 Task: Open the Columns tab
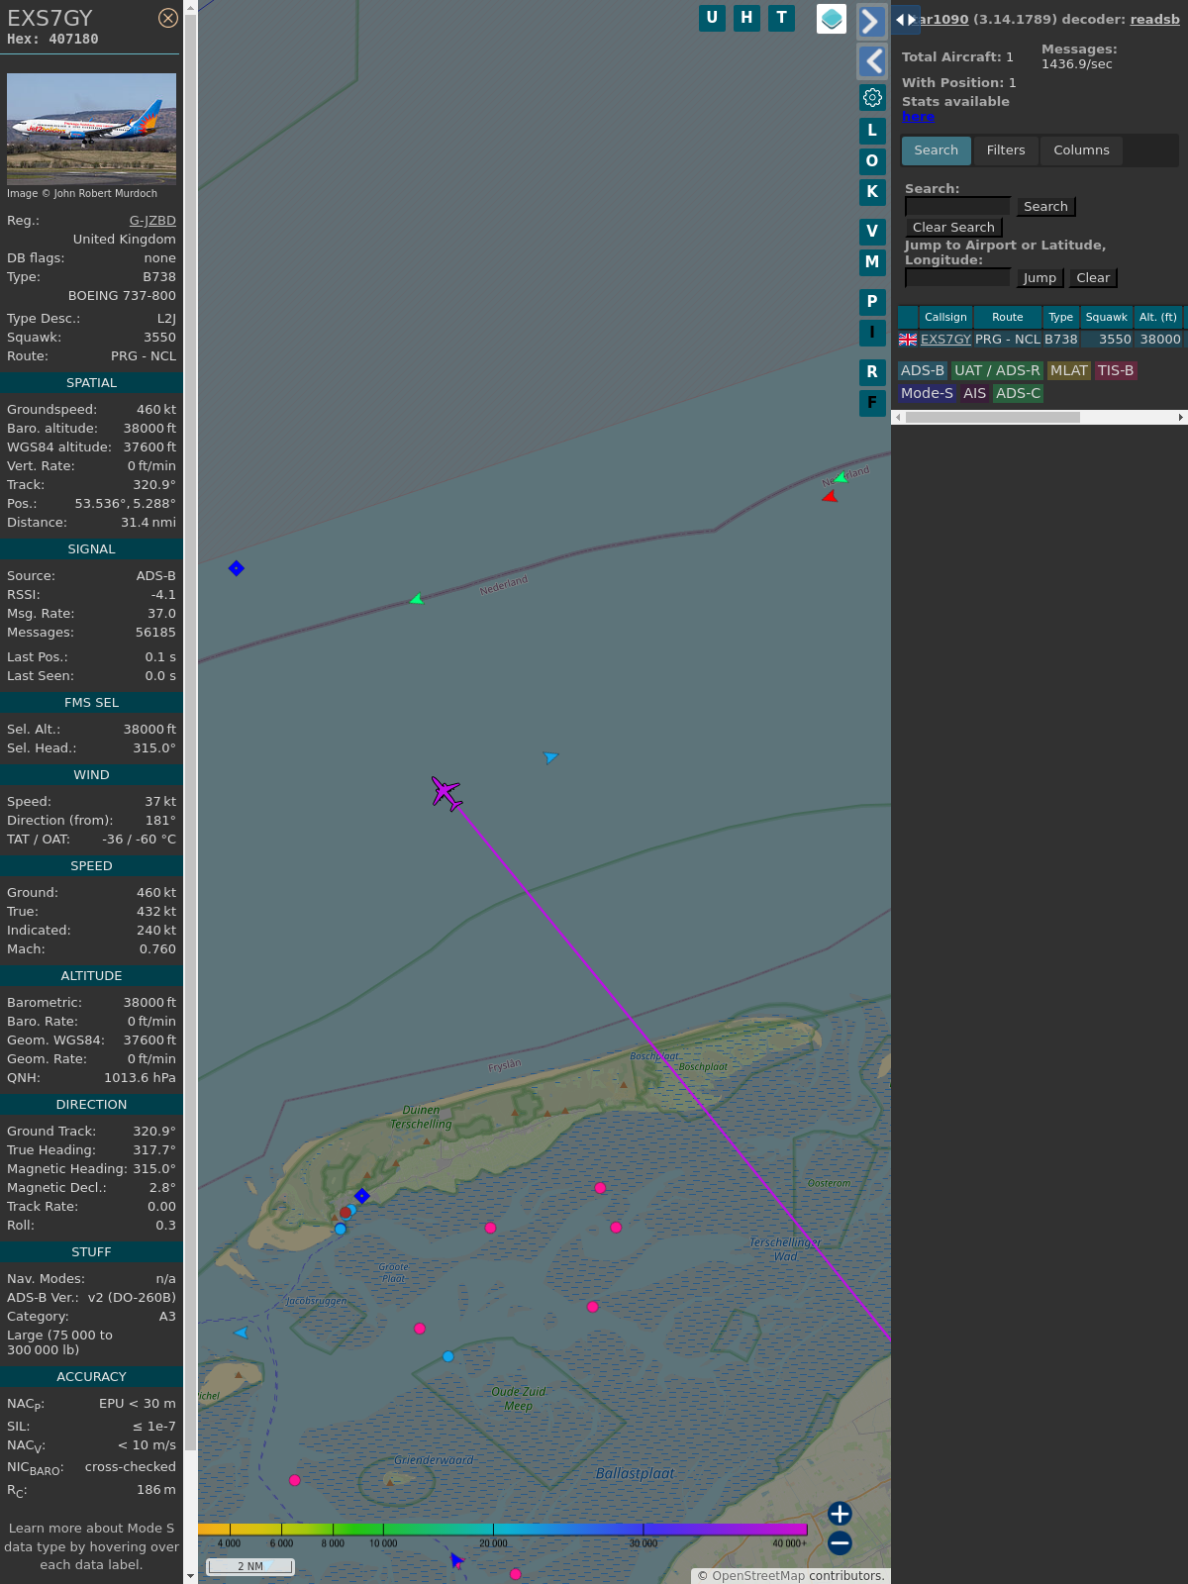(1081, 150)
